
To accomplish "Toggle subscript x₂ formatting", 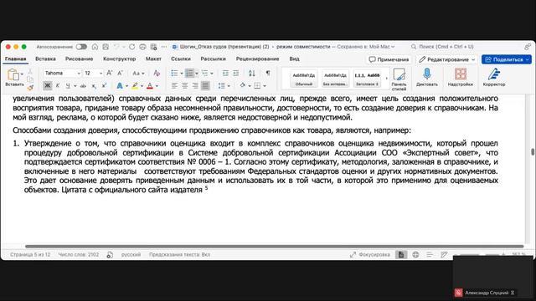I will (x=93, y=86).
